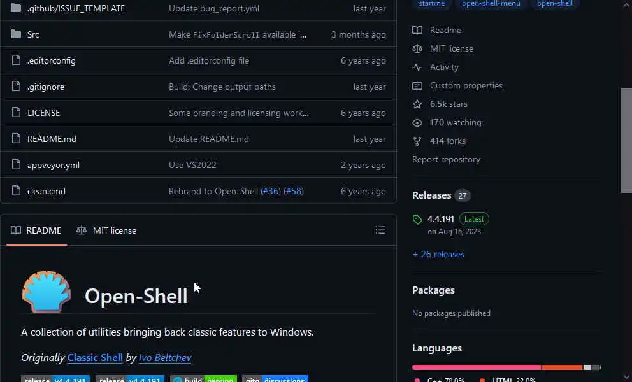Open the Readme sidebar link

[445, 30]
